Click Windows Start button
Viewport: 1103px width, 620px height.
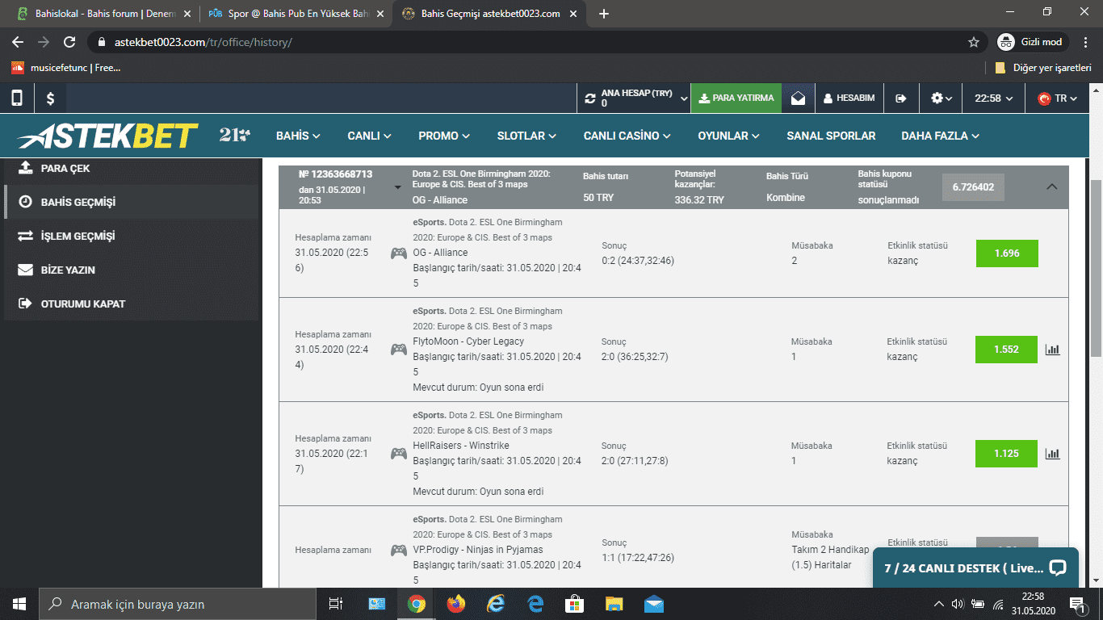tap(19, 604)
